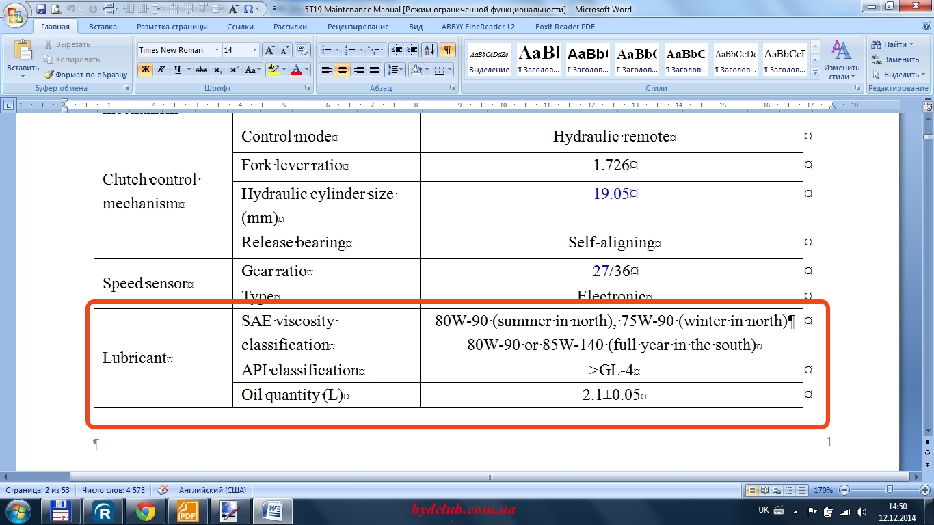The height and width of the screenshot is (525, 934).
Task: Justify the paragraph text
Action: (375, 70)
